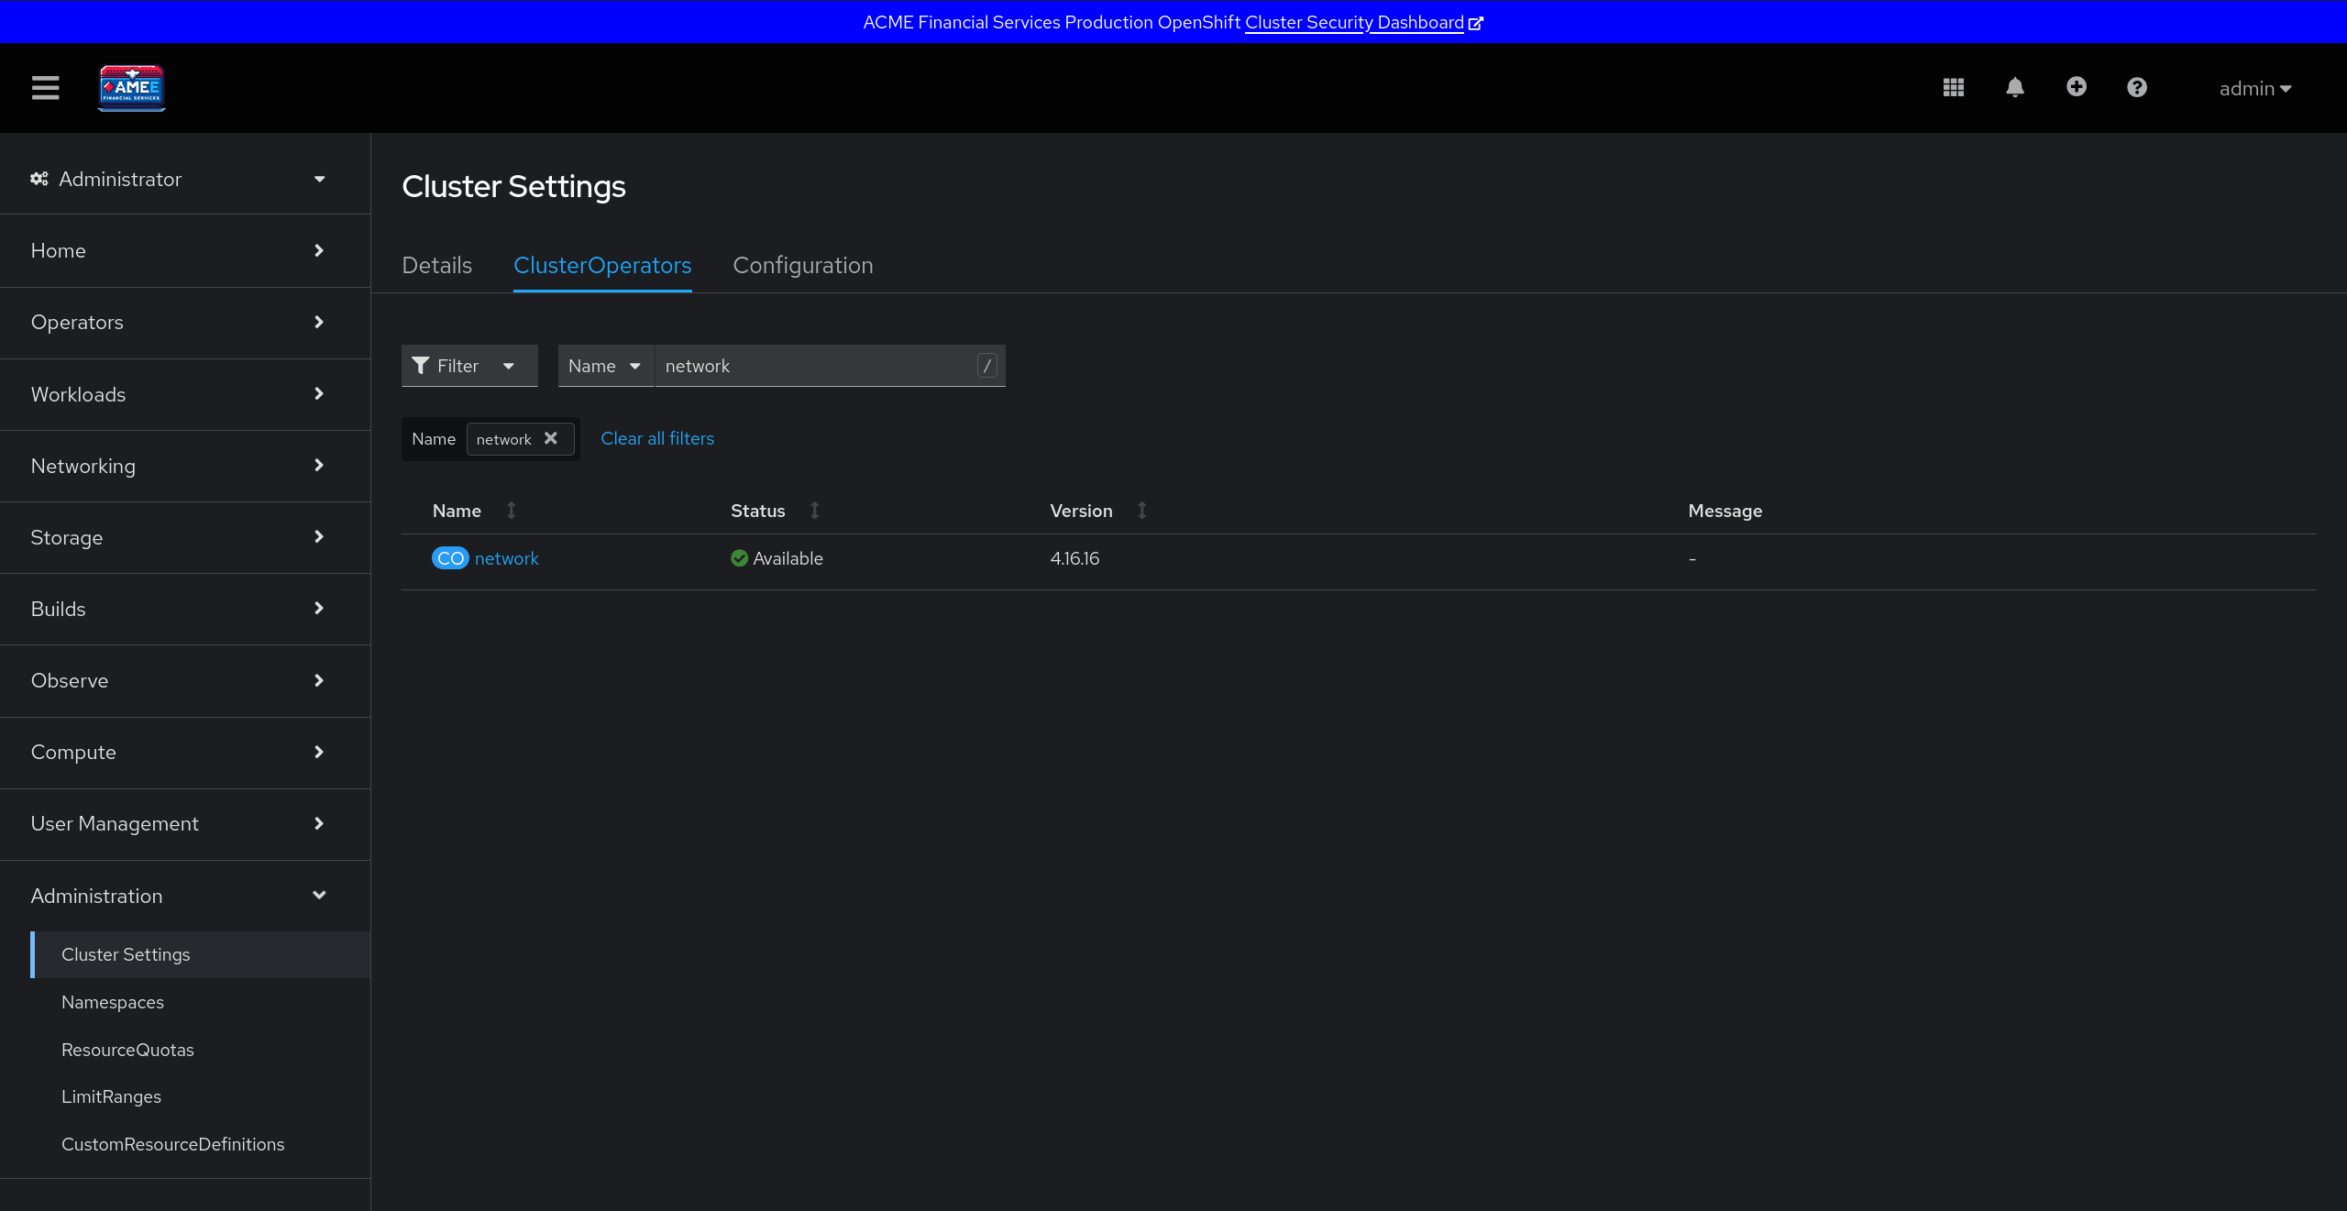The width and height of the screenshot is (2347, 1211).
Task: Open the Name search type dropdown
Action: point(605,366)
